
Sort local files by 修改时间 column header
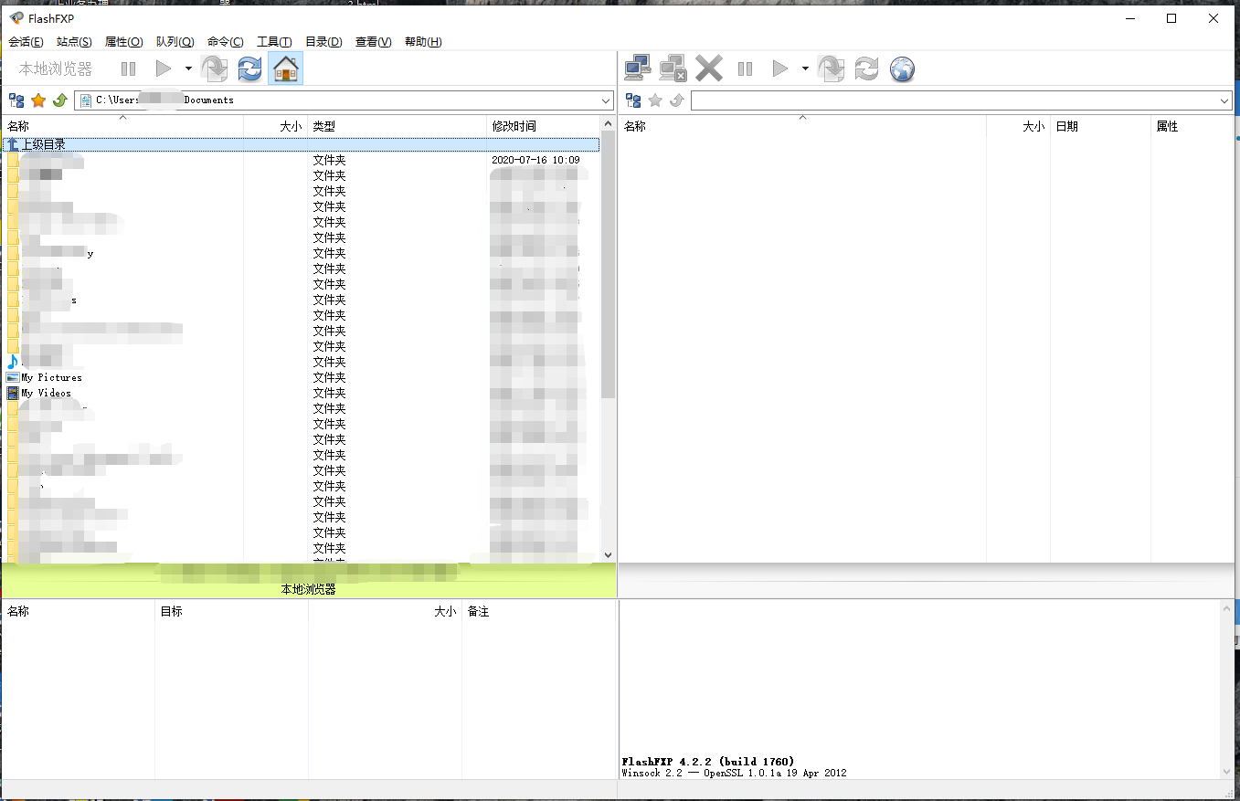544,126
